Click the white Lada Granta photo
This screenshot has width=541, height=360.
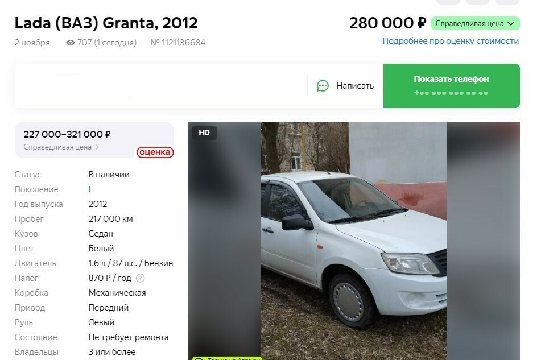coord(354,241)
